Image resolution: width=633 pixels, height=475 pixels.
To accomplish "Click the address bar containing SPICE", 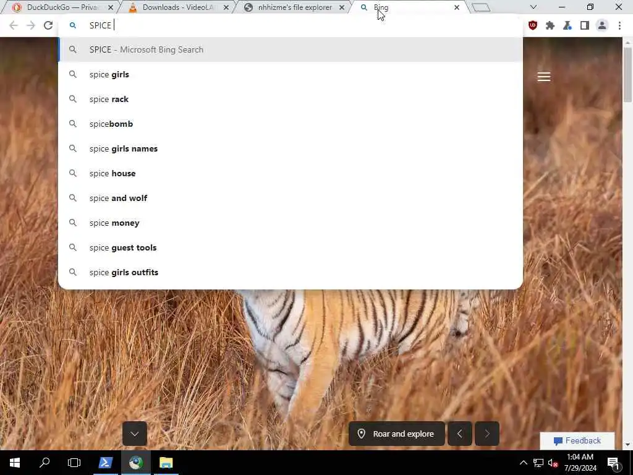I will 291,25.
